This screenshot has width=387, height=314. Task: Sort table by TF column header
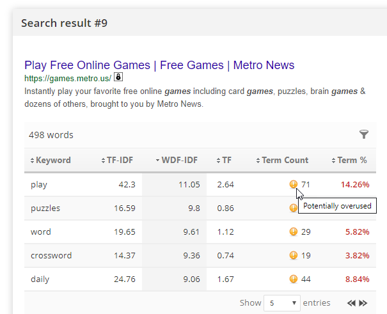click(x=224, y=161)
